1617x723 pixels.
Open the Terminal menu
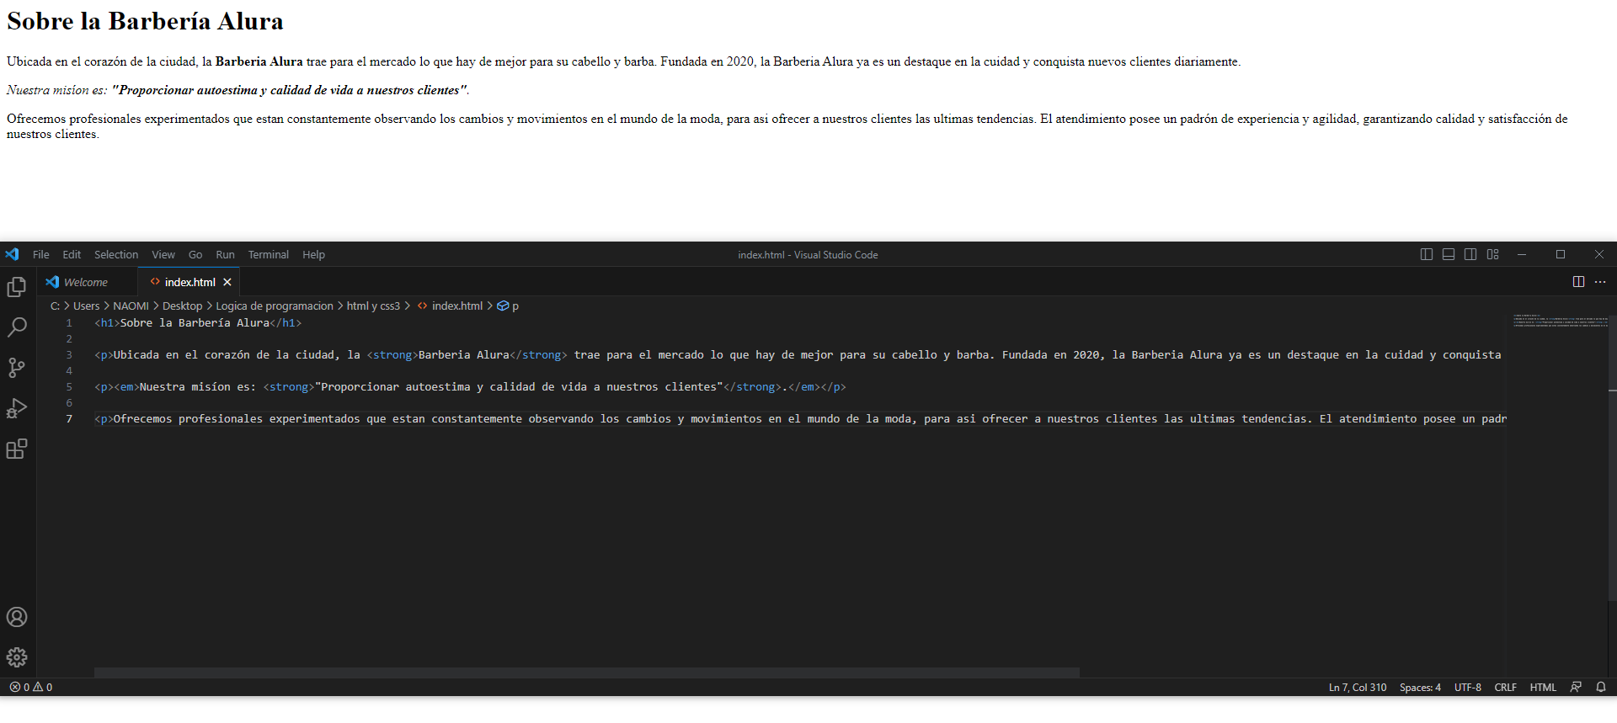[269, 254]
